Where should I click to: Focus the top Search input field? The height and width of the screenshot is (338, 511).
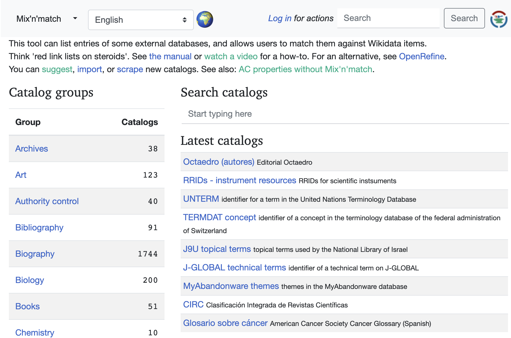click(x=388, y=18)
